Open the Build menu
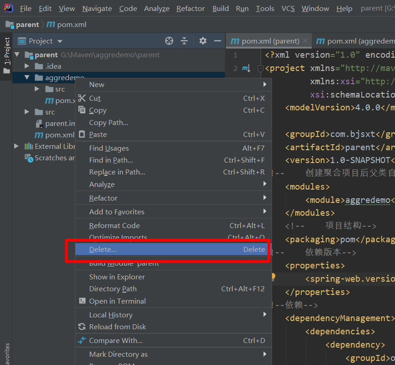 tap(220, 9)
